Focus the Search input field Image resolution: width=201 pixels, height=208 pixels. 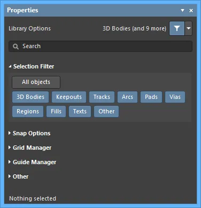tap(100, 47)
